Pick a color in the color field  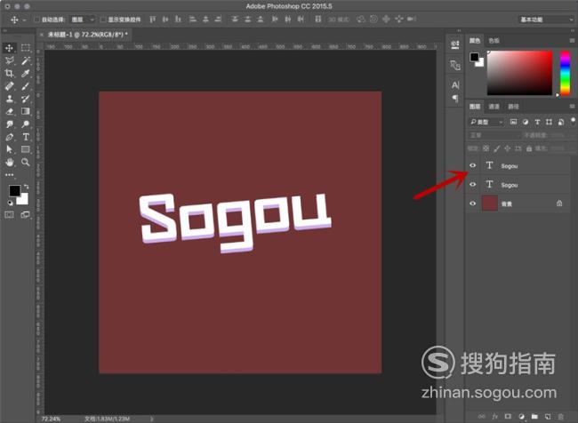[520, 74]
